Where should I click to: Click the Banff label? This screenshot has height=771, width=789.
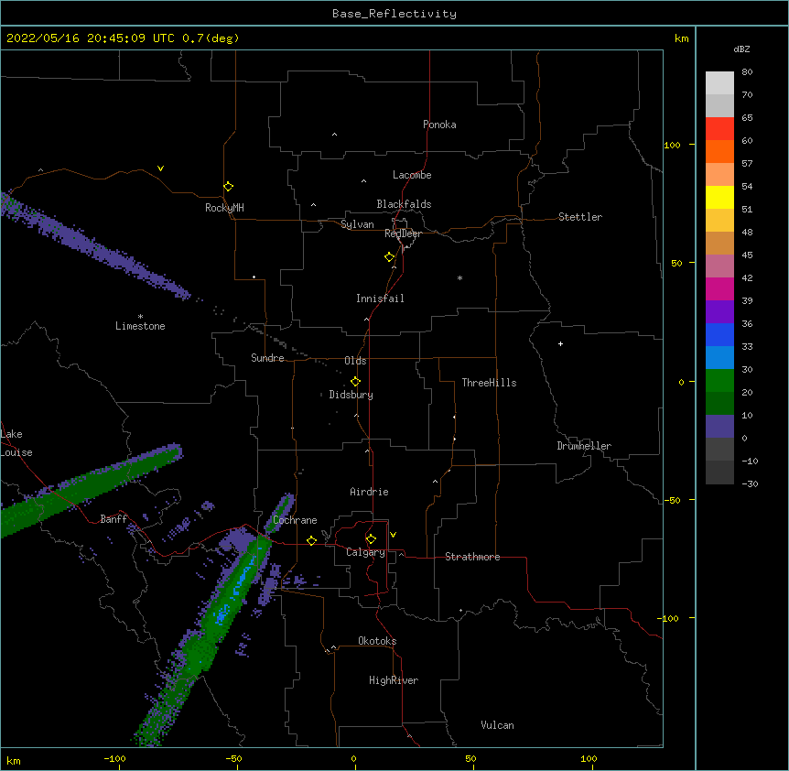(x=113, y=519)
